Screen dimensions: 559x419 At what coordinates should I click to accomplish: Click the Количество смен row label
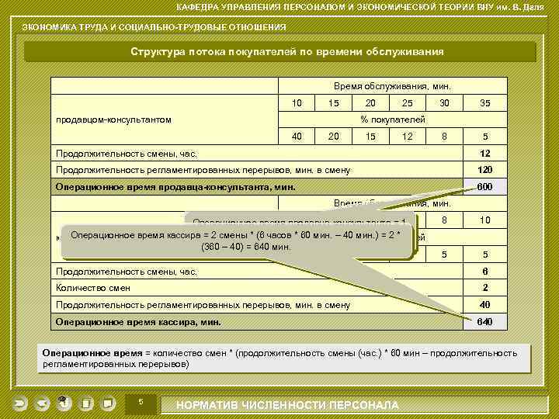coord(93,288)
